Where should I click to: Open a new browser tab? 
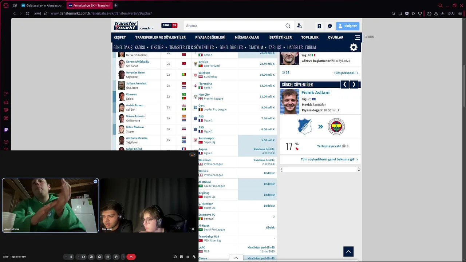115,5
